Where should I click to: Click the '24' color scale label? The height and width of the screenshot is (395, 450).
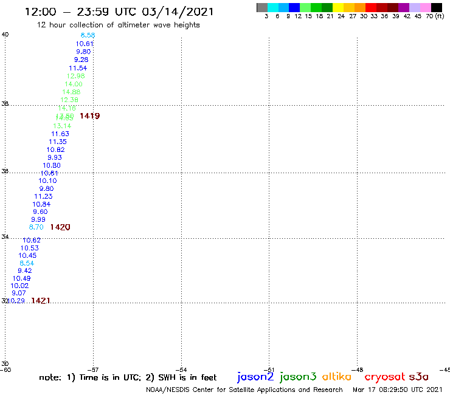coord(341,16)
